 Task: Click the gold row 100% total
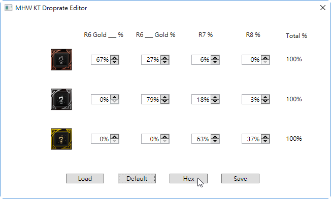pyautogui.click(x=294, y=139)
